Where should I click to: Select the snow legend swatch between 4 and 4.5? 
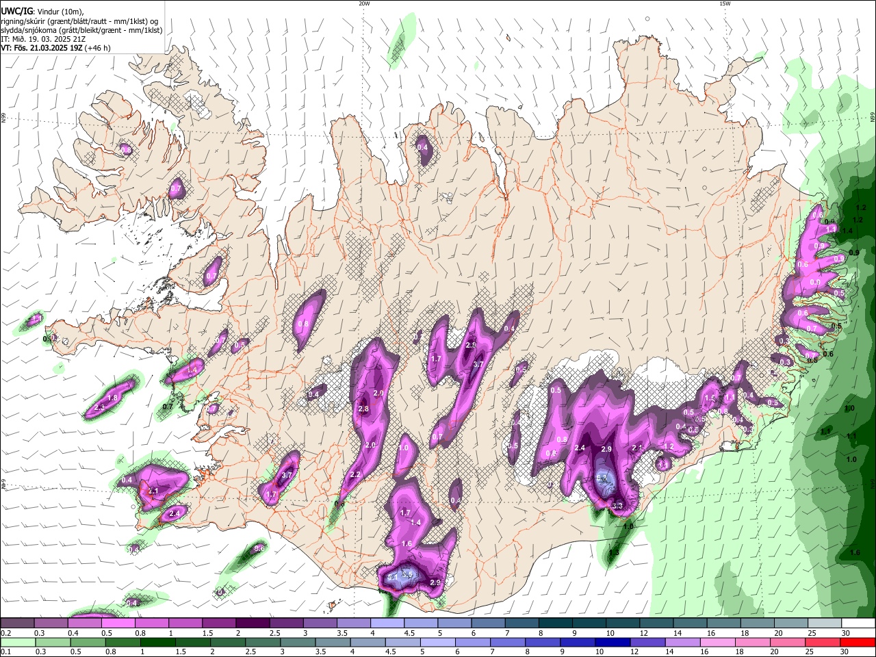[x=387, y=623]
